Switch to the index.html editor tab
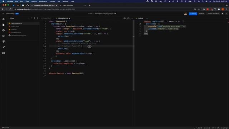The image size is (229, 129). [x=46, y=18]
